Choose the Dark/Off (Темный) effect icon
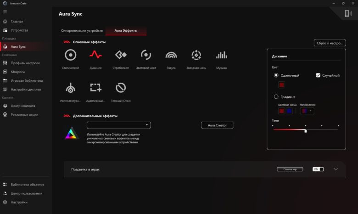Image resolution: width=358 pixels, height=214 pixels. [121, 88]
